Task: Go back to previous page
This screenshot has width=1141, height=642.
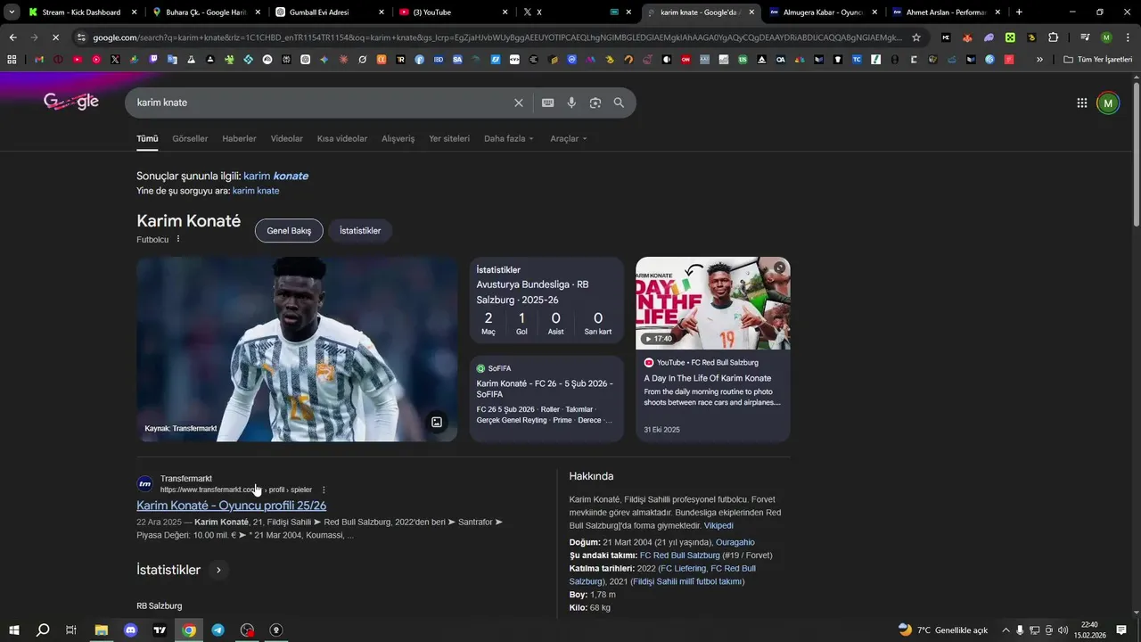Action: coord(12,37)
